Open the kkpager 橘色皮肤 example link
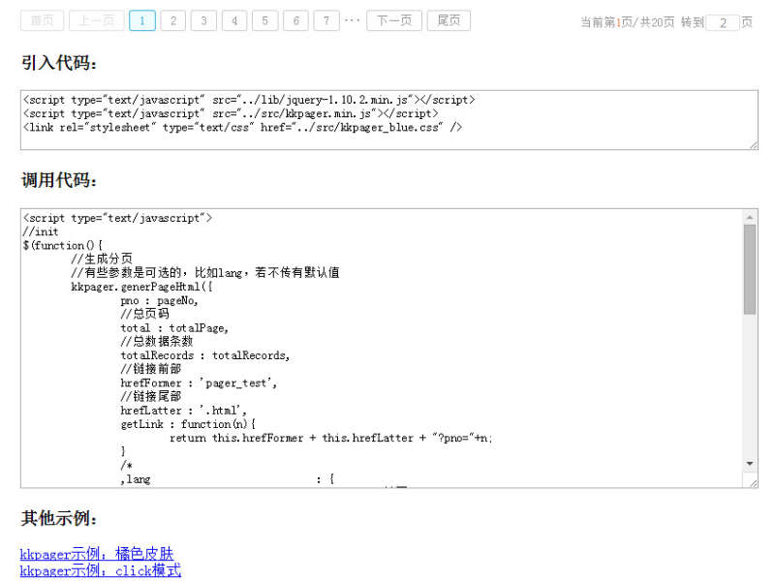The width and height of the screenshot is (775, 581). (x=97, y=554)
